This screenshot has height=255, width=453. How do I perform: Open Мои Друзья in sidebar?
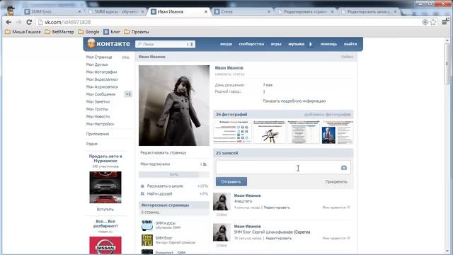point(97,64)
